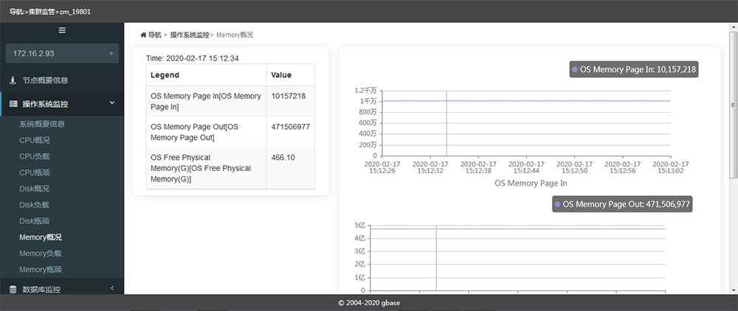
Task: Click the purple dot in Page In tooltip
Action: (x=575, y=69)
